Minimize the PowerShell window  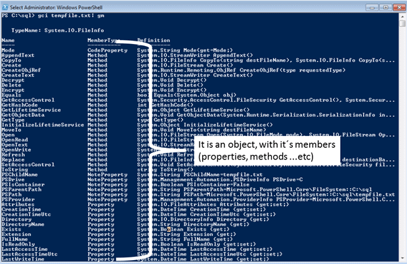(x=372, y=7)
